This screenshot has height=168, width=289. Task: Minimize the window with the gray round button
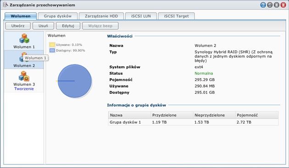click(x=270, y=5)
